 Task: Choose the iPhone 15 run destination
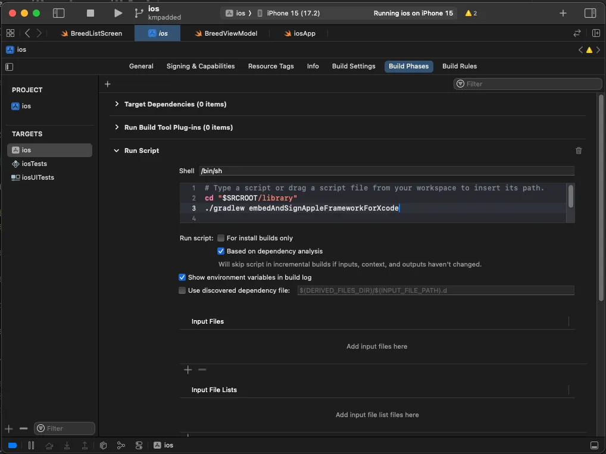point(289,13)
